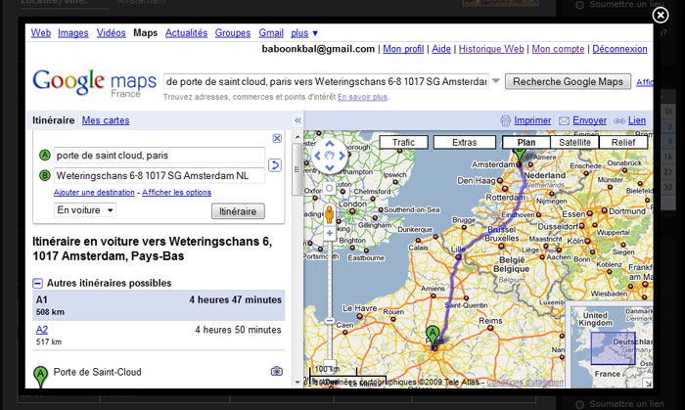Collapse Autres itinéraires possibles section
This screenshot has width=685, height=410.
(x=37, y=284)
